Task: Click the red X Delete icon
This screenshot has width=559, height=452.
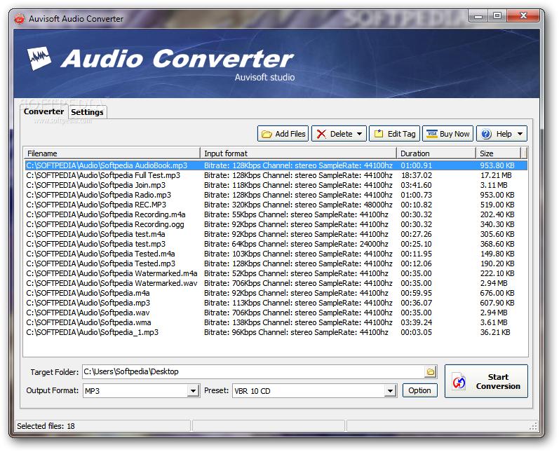Action: click(321, 134)
